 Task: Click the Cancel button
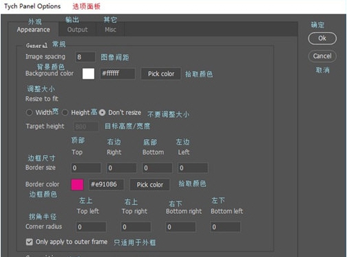pyautogui.click(x=322, y=56)
